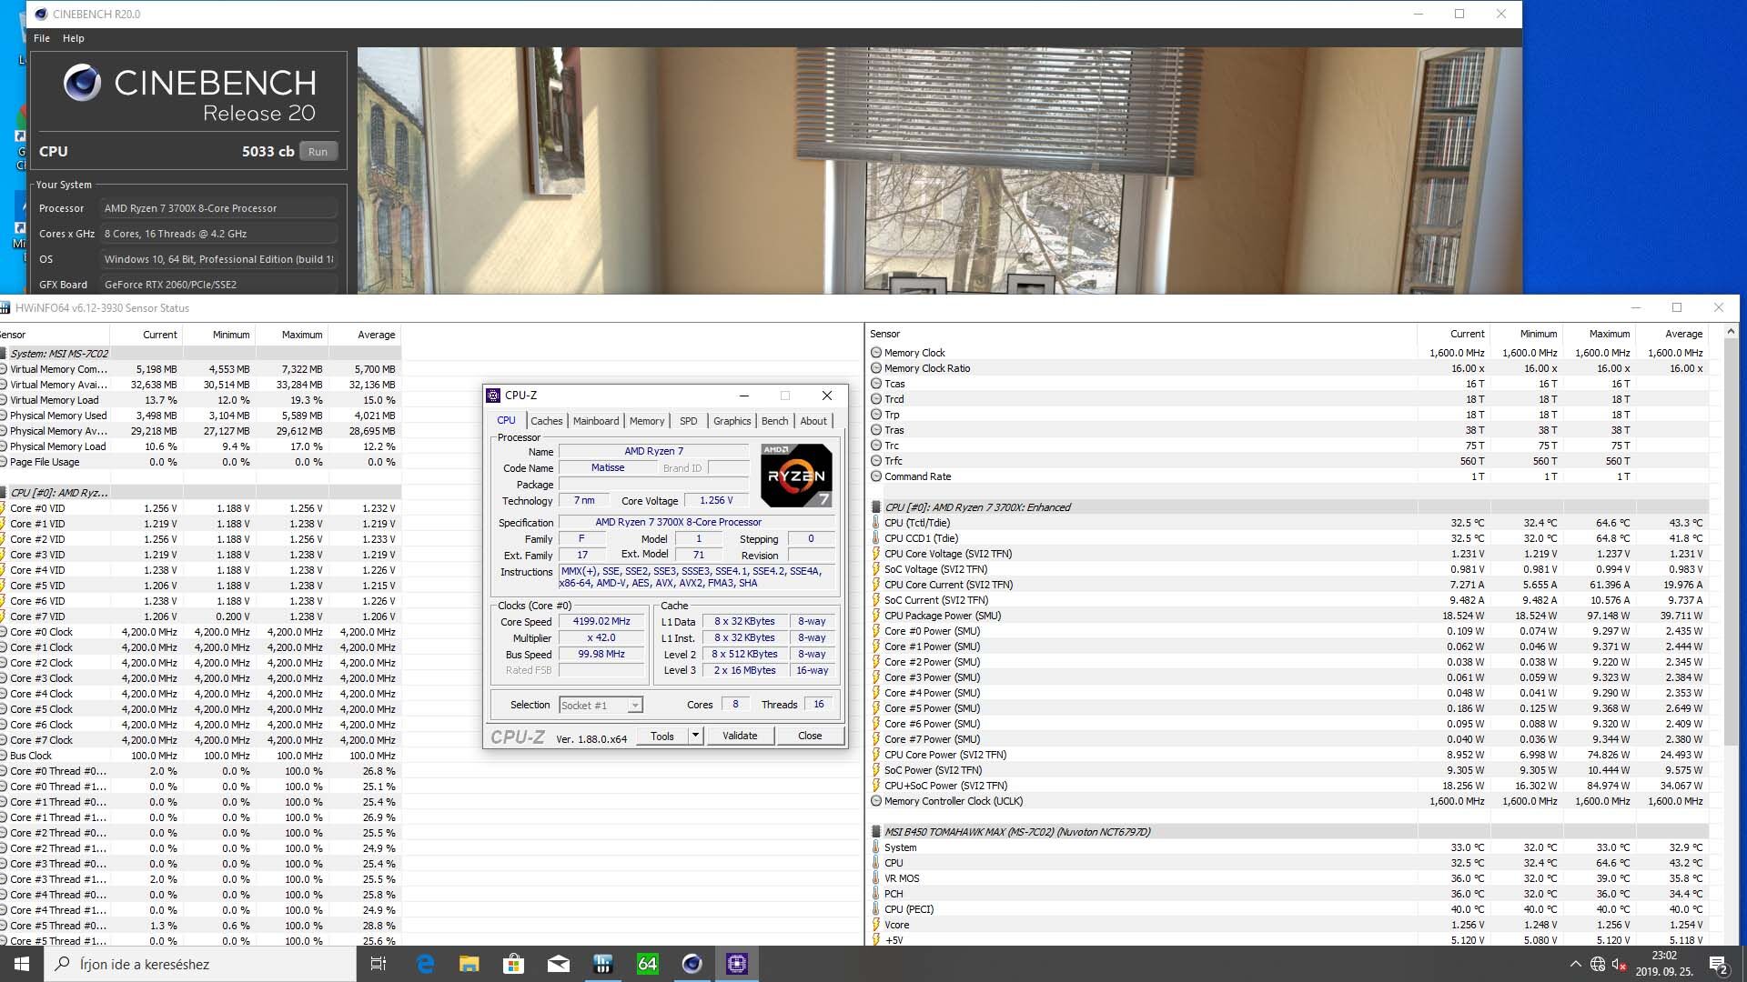
Task: Switch to CPU-Z via taskbar icon
Action: coord(736,964)
